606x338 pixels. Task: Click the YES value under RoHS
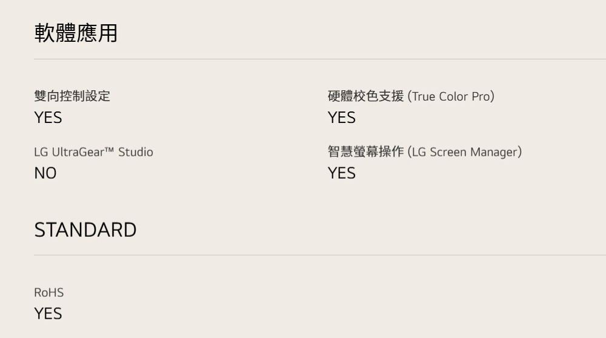[48, 314]
